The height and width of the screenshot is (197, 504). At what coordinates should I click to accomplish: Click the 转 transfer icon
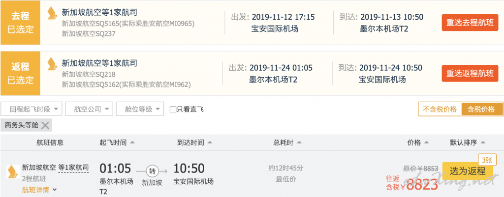pos(152,170)
